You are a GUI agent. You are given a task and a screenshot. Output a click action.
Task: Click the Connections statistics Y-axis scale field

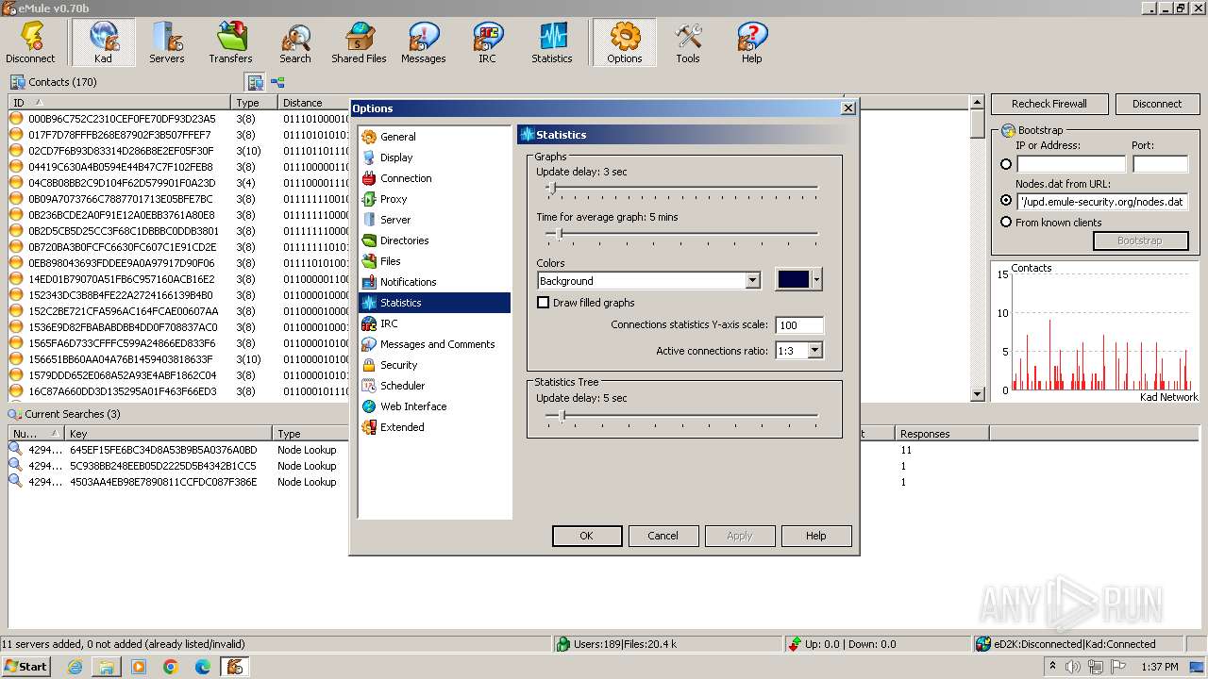(798, 325)
